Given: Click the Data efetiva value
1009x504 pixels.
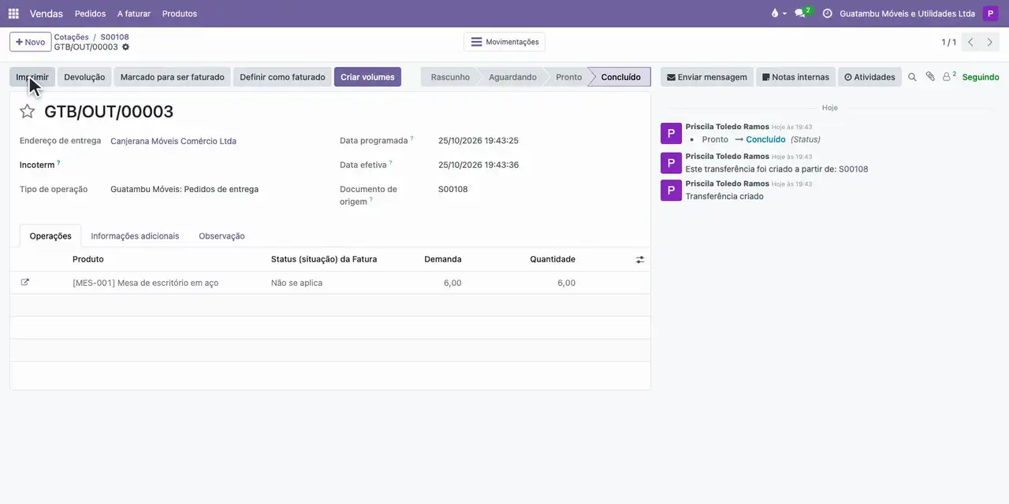Looking at the screenshot, I should point(478,165).
